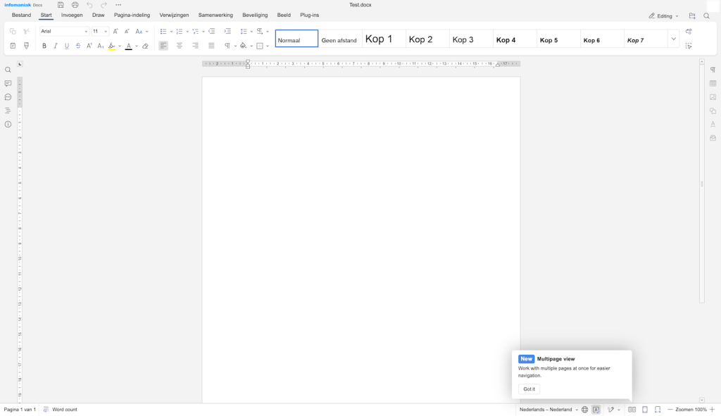
Task: Click the spell check icon in status bar
Action: (x=596, y=410)
